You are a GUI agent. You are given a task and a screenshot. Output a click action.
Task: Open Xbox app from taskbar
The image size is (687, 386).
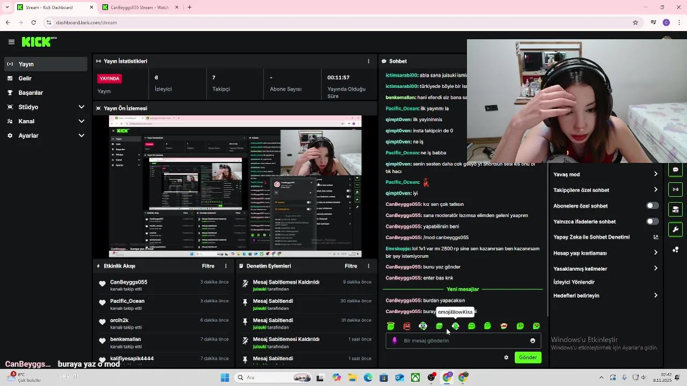(415, 377)
